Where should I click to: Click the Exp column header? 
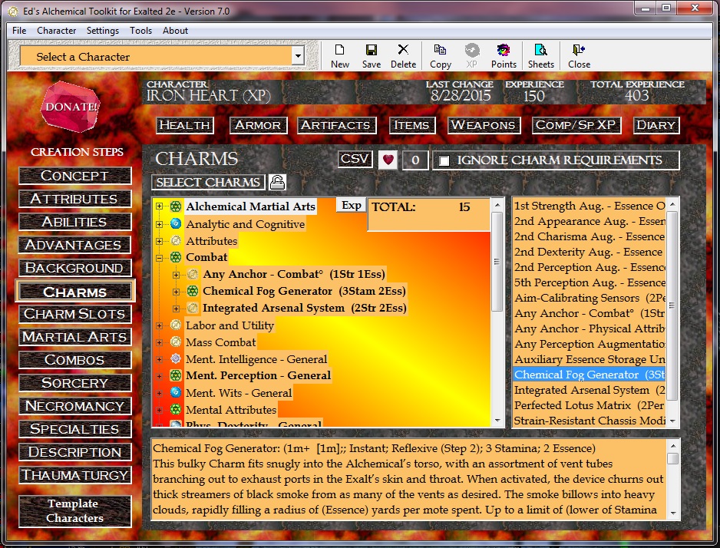(x=352, y=205)
